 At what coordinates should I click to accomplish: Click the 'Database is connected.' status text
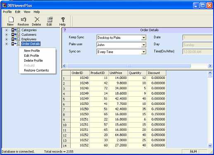point(18,152)
